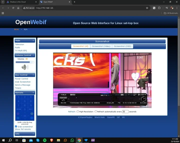
Task: Open a new browser tab with plus icon
Action: pos(74,2)
